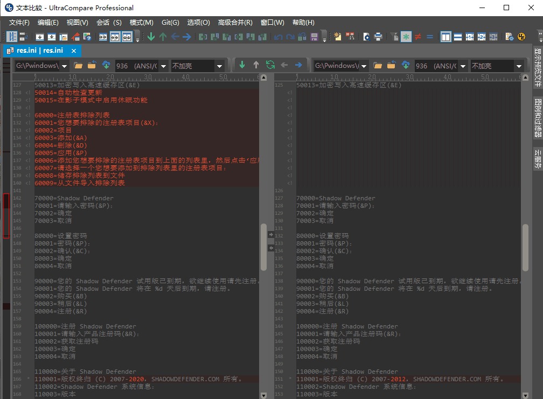
Task: Click center bar green down arrow
Action: coord(242,65)
